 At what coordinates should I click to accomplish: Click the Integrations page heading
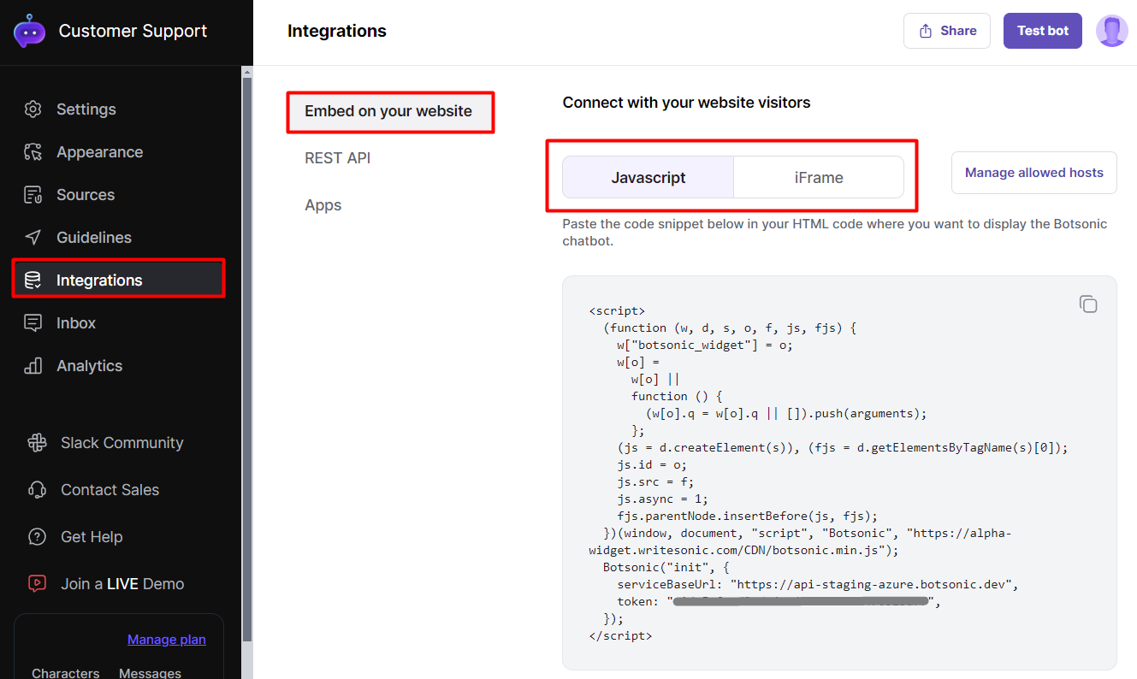coord(337,32)
